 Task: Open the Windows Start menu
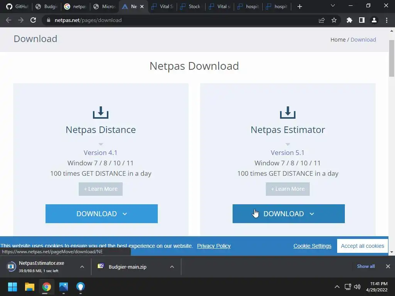tap(12, 287)
